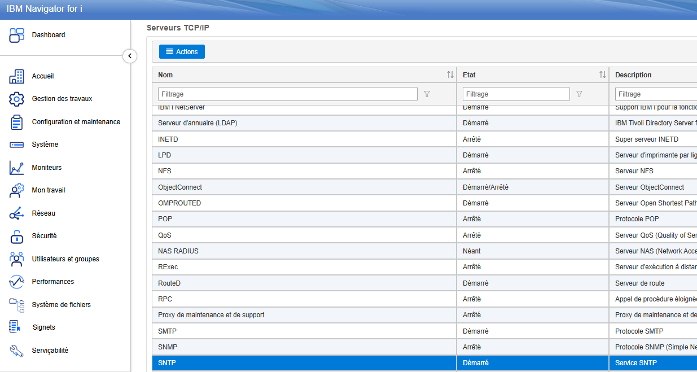Open Utilisateurs et groupes menu label
The width and height of the screenshot is (697, 372).
click(65, 259)
